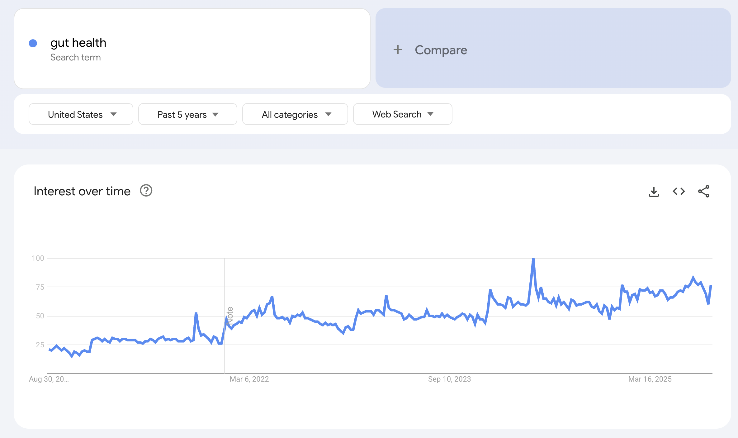The image size is (738, 438).
Task: Click the blue dot next to gut health
Action: [33, 43]
